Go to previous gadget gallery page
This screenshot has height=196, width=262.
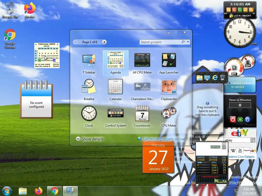[x=75, y=42]
